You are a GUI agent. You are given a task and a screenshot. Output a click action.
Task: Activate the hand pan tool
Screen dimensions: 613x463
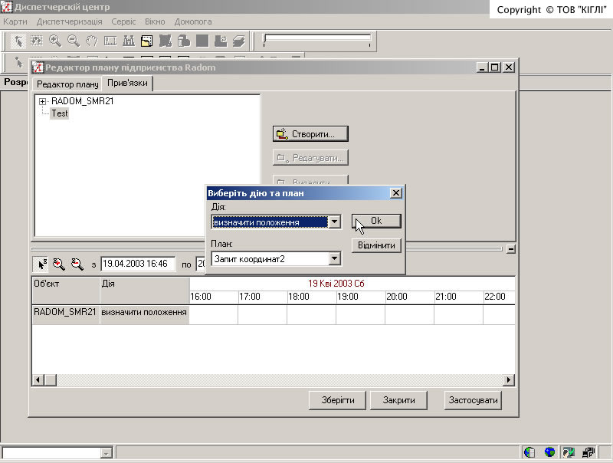pos(92,41)
